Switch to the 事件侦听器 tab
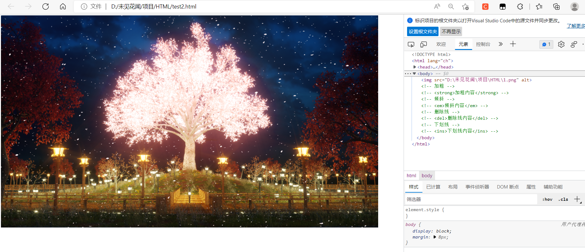The width and height of the screenshot is (585, 252). click(x=477, y=187)
